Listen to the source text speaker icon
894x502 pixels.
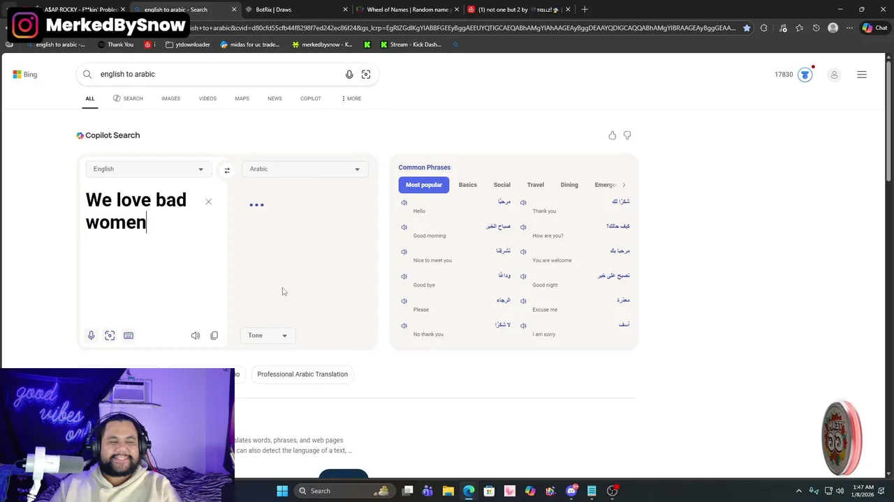coord(196,335)
